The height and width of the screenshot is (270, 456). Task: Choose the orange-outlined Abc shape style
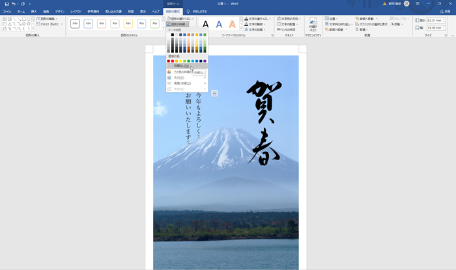tap(102, 24)
